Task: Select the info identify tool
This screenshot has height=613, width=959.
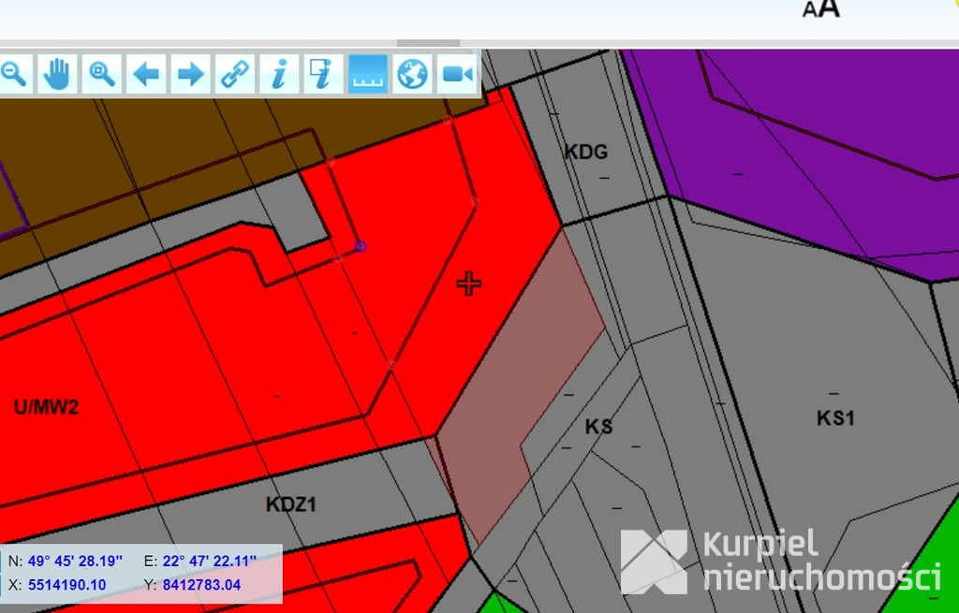Action: coord(279,74)
